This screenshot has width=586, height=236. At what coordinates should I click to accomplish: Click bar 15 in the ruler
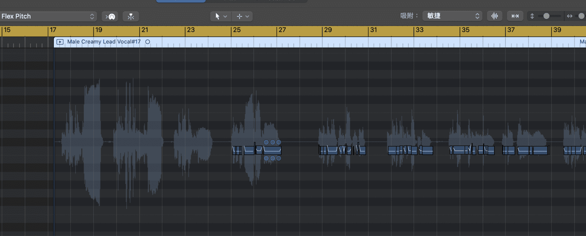click(7, 30)
